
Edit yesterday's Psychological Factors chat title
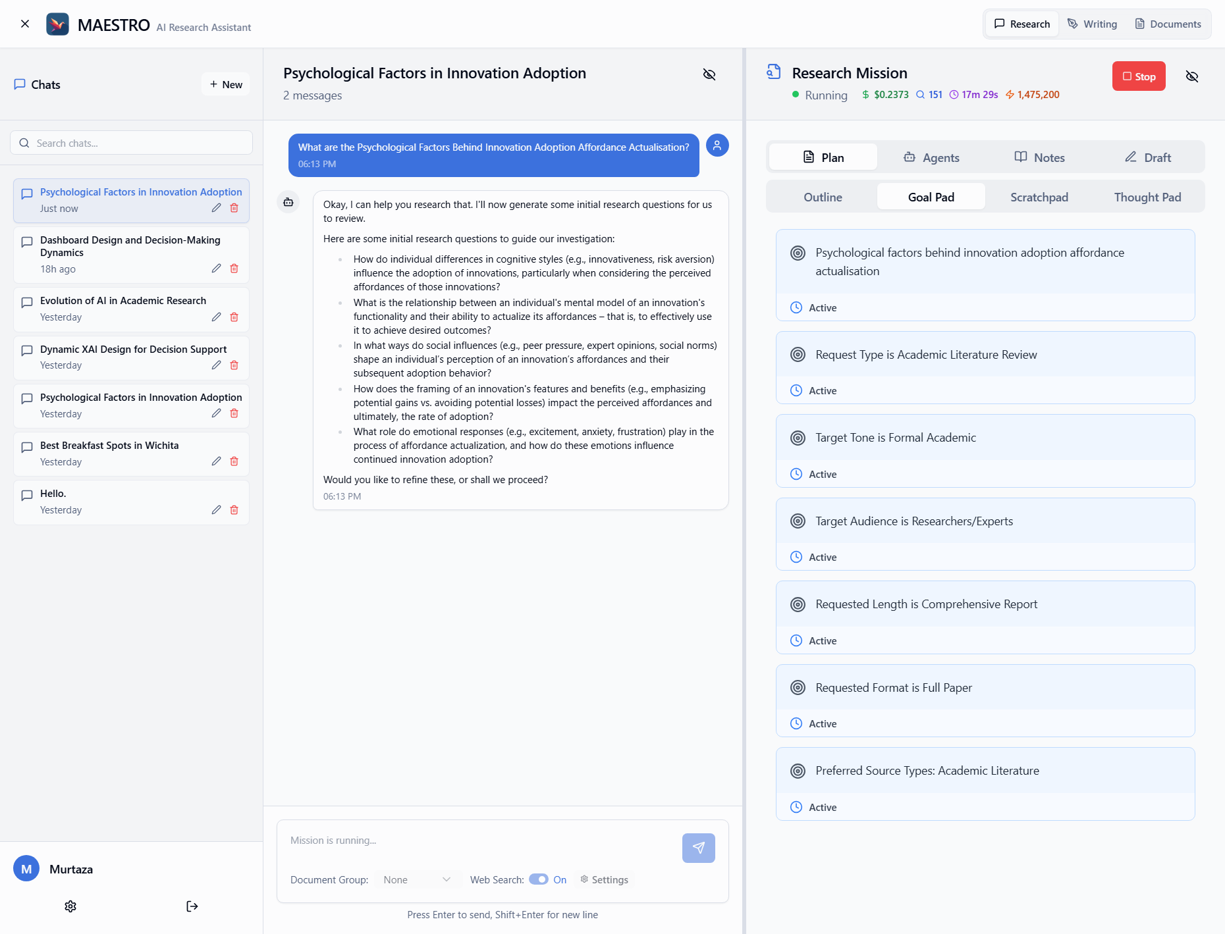(x=216, y=413)
